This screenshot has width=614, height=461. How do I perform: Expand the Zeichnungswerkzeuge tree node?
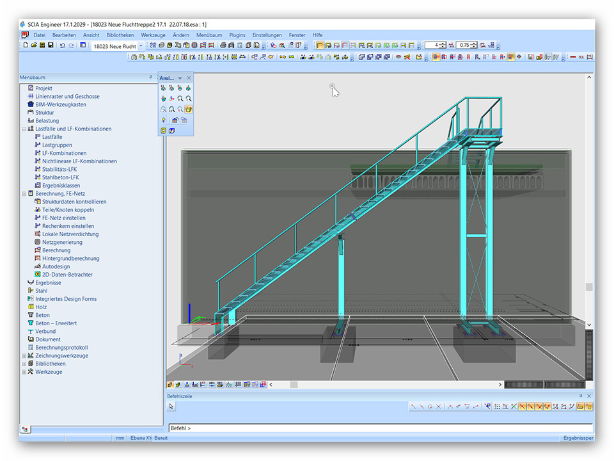[x=24, y=356]
